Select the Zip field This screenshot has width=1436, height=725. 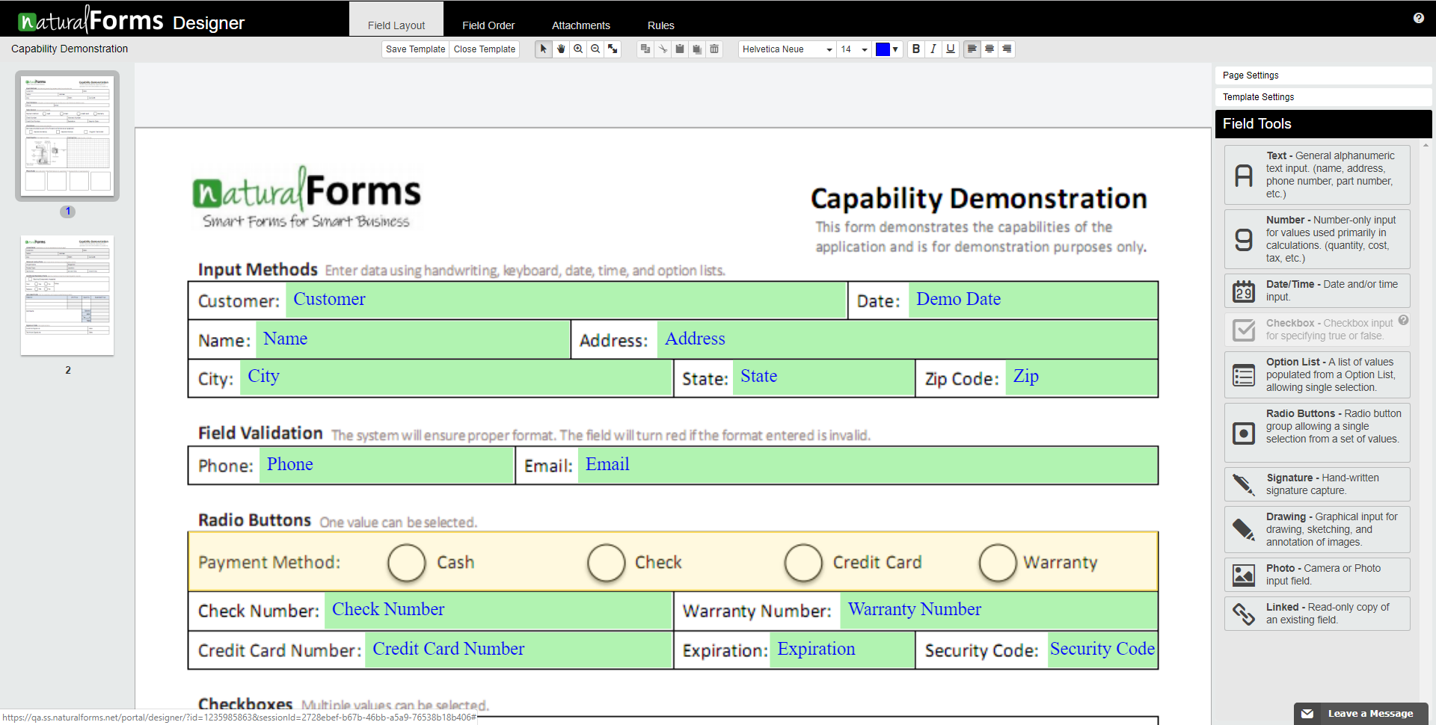(x=1081, y=377)
